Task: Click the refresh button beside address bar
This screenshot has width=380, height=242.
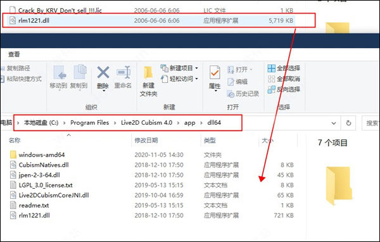Action: (x=348, y=123)
